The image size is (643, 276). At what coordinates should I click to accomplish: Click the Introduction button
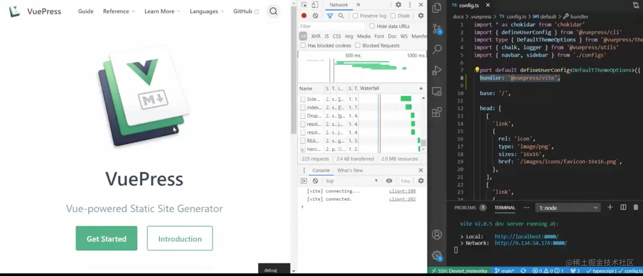[180, 238]
